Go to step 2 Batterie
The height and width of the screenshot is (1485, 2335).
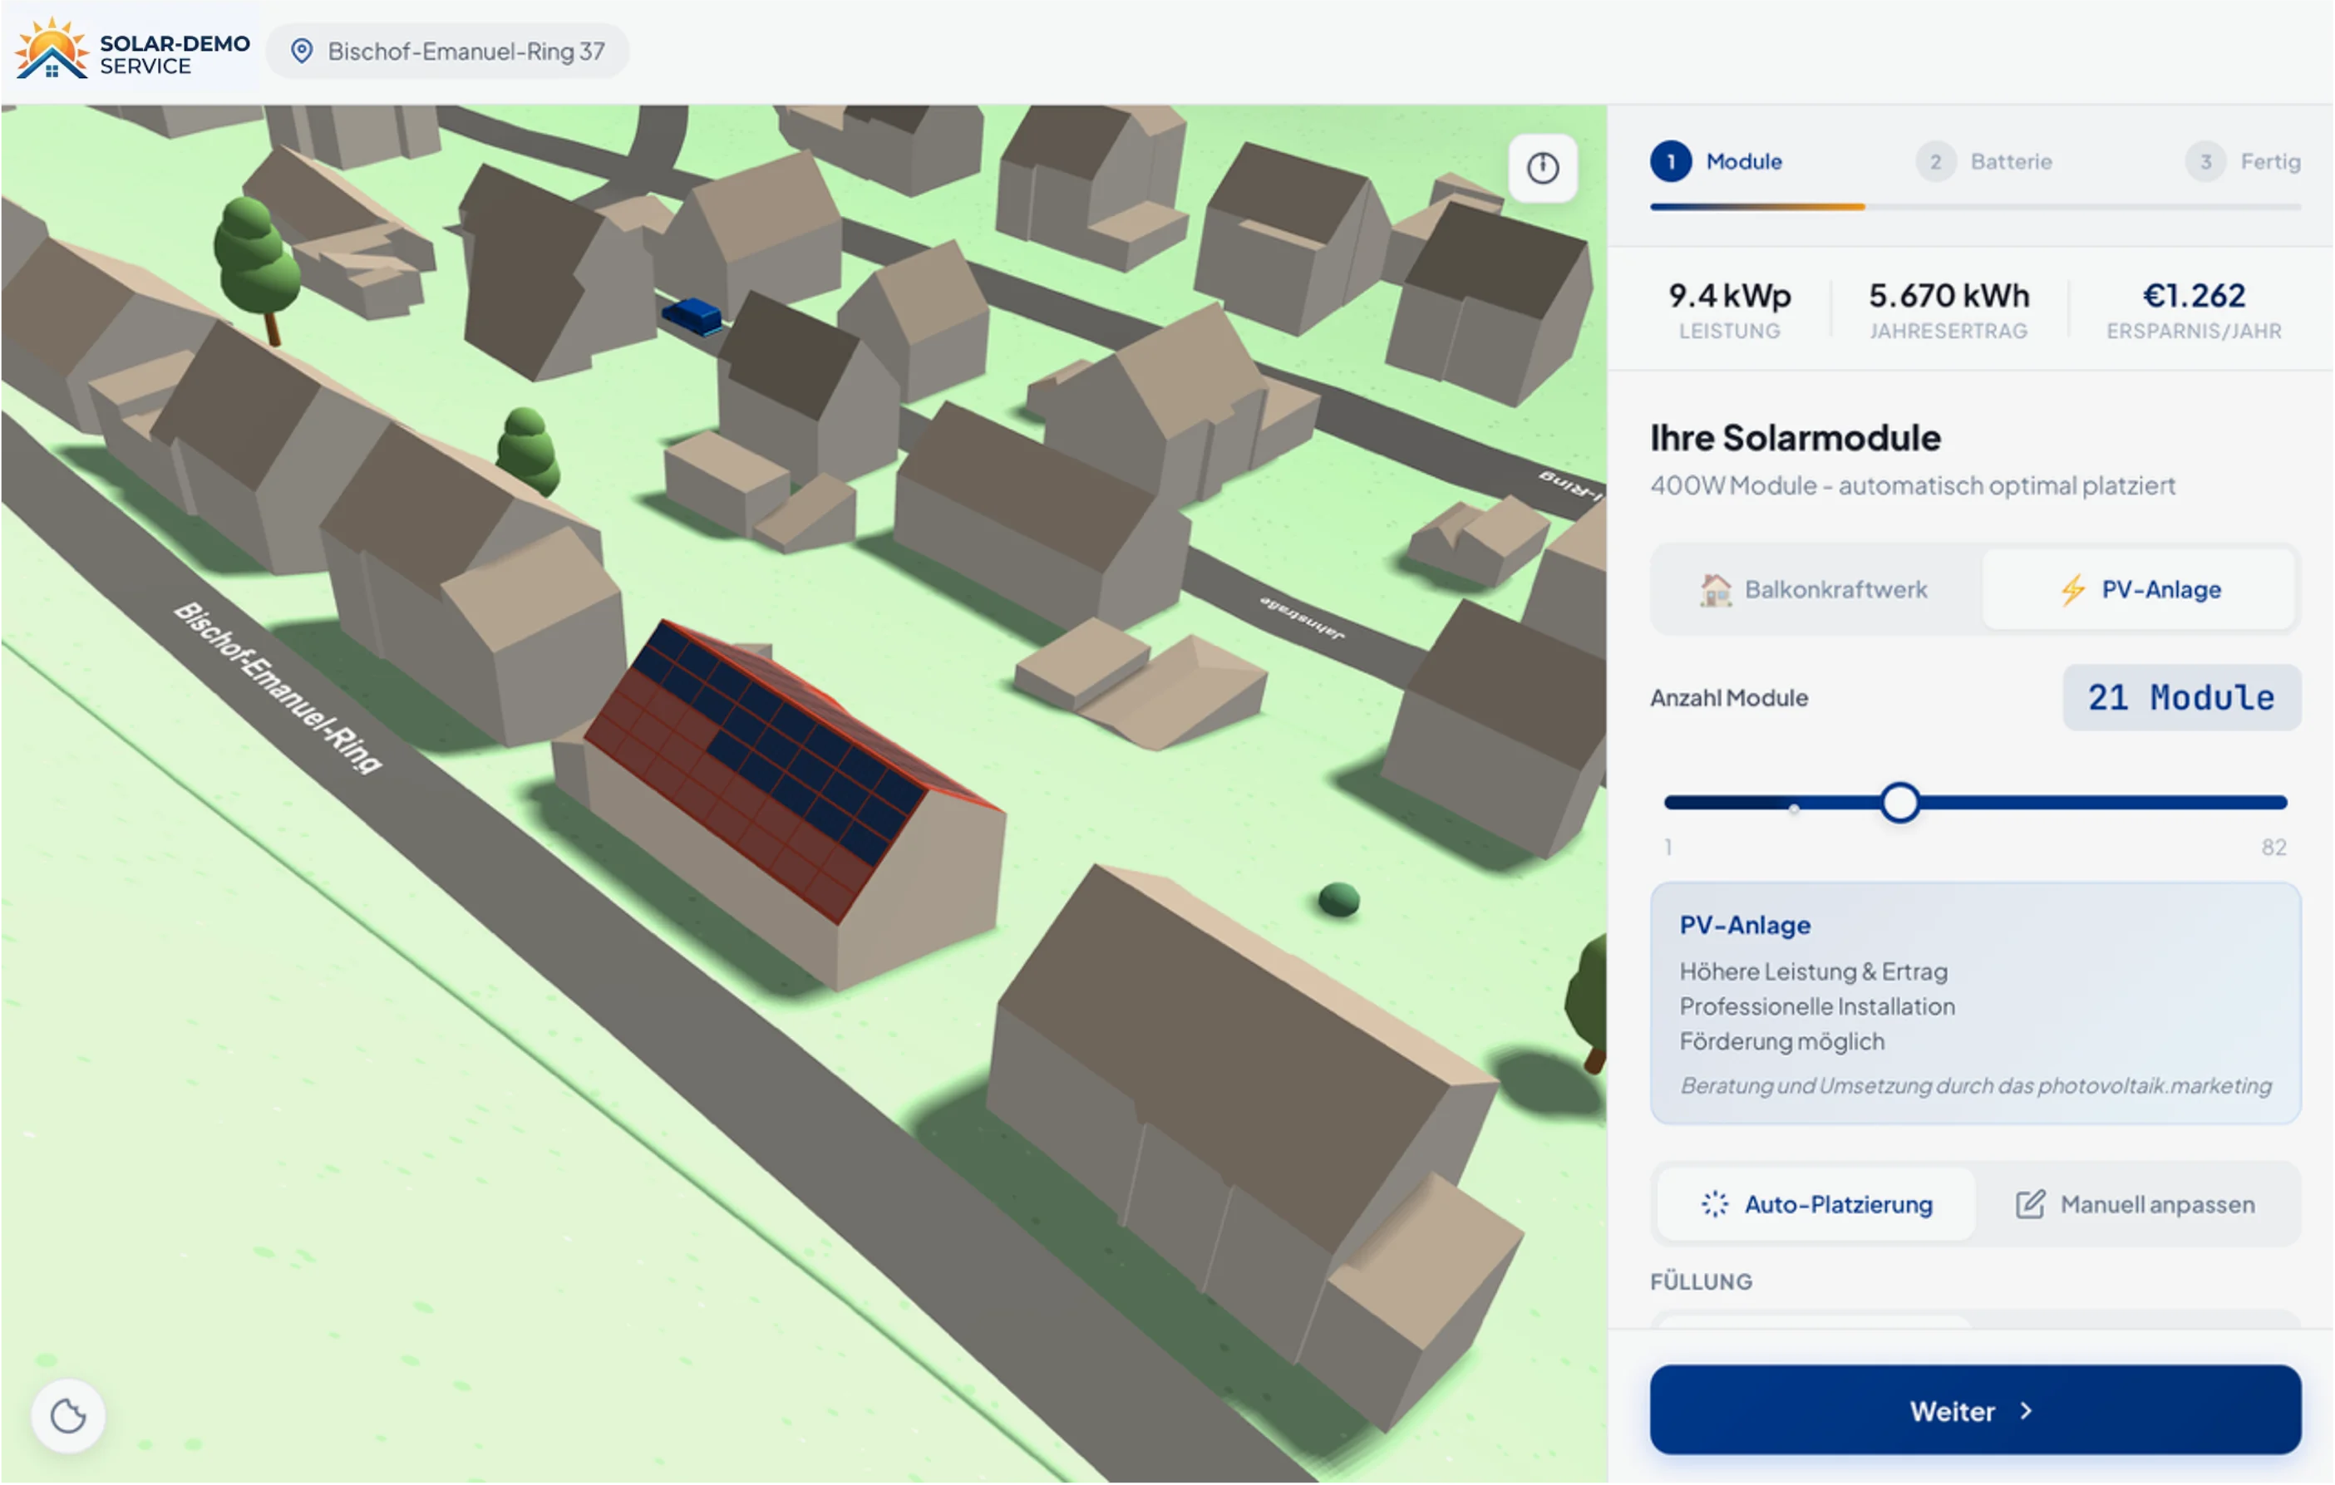click(x=1984, y=162)
